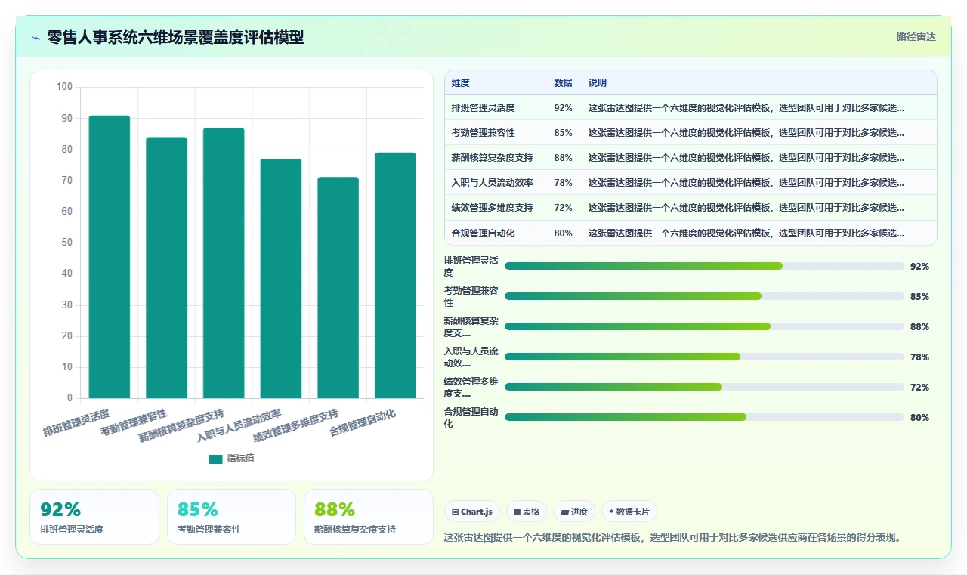967x575 pixels.
Task: Click the 说明 column header
Action: pyautogui.click(x=598, y=83)
